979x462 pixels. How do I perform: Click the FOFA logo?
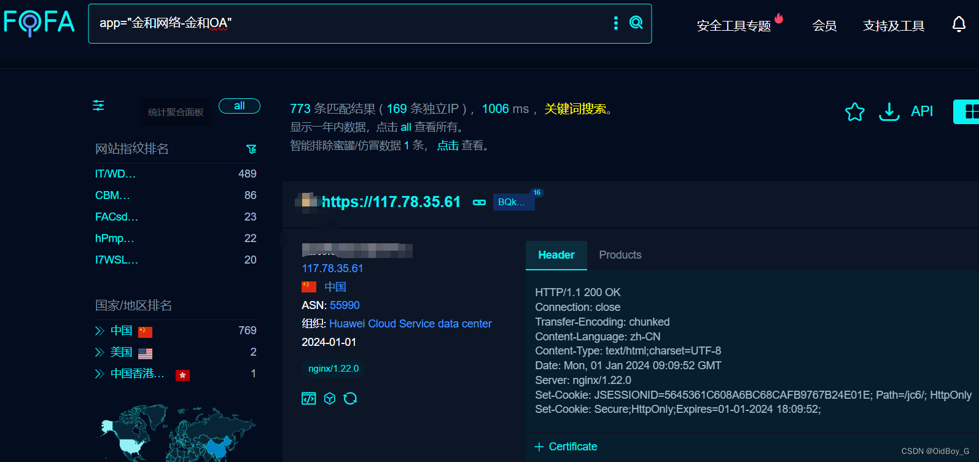coord(39,23)
